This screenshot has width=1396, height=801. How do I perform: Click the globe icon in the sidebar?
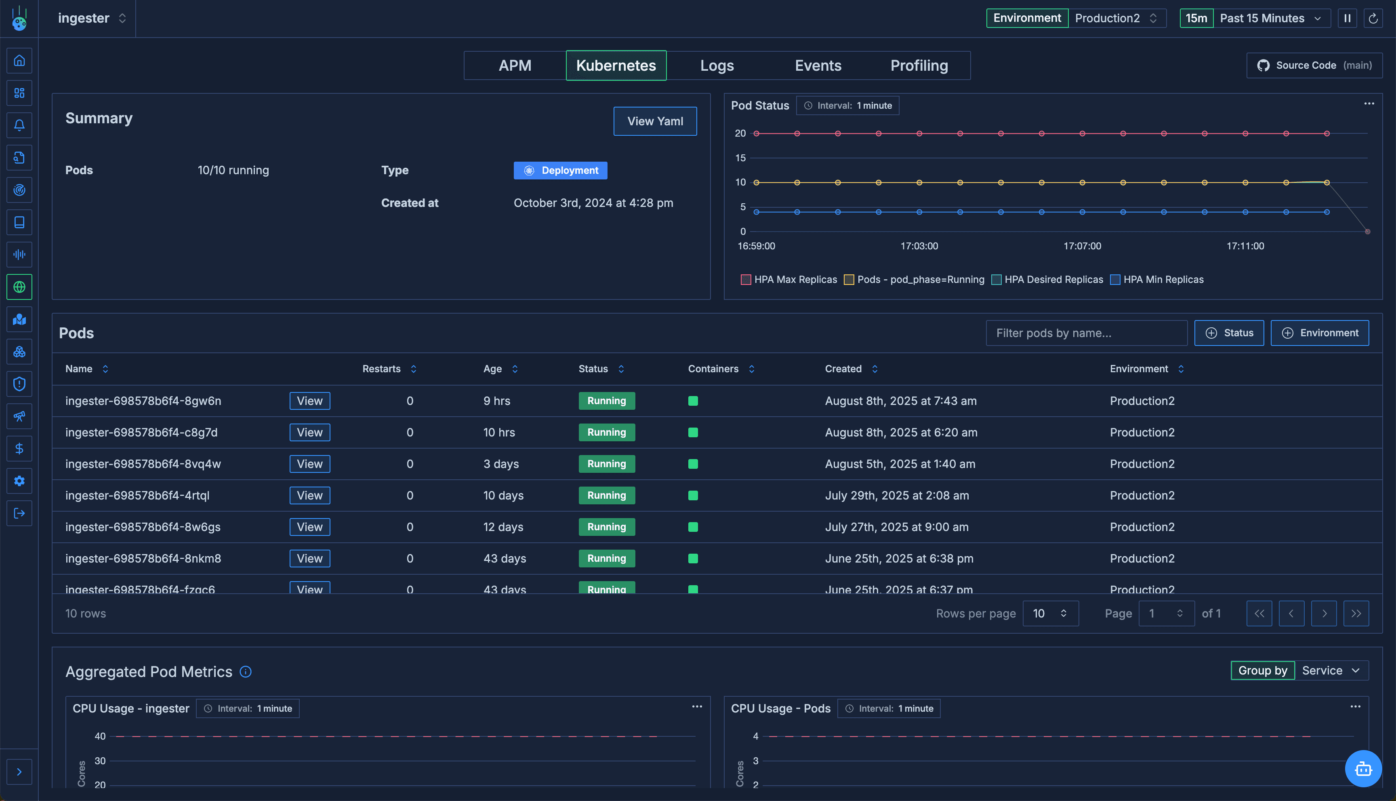[19, 287]
